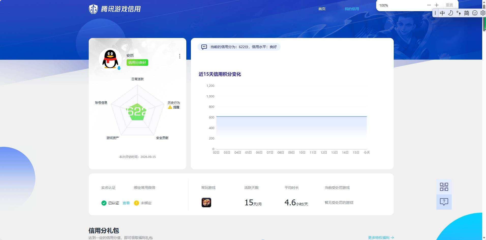
Task: Switch simplified 简 character mode
Action: (x=467, y=13)
